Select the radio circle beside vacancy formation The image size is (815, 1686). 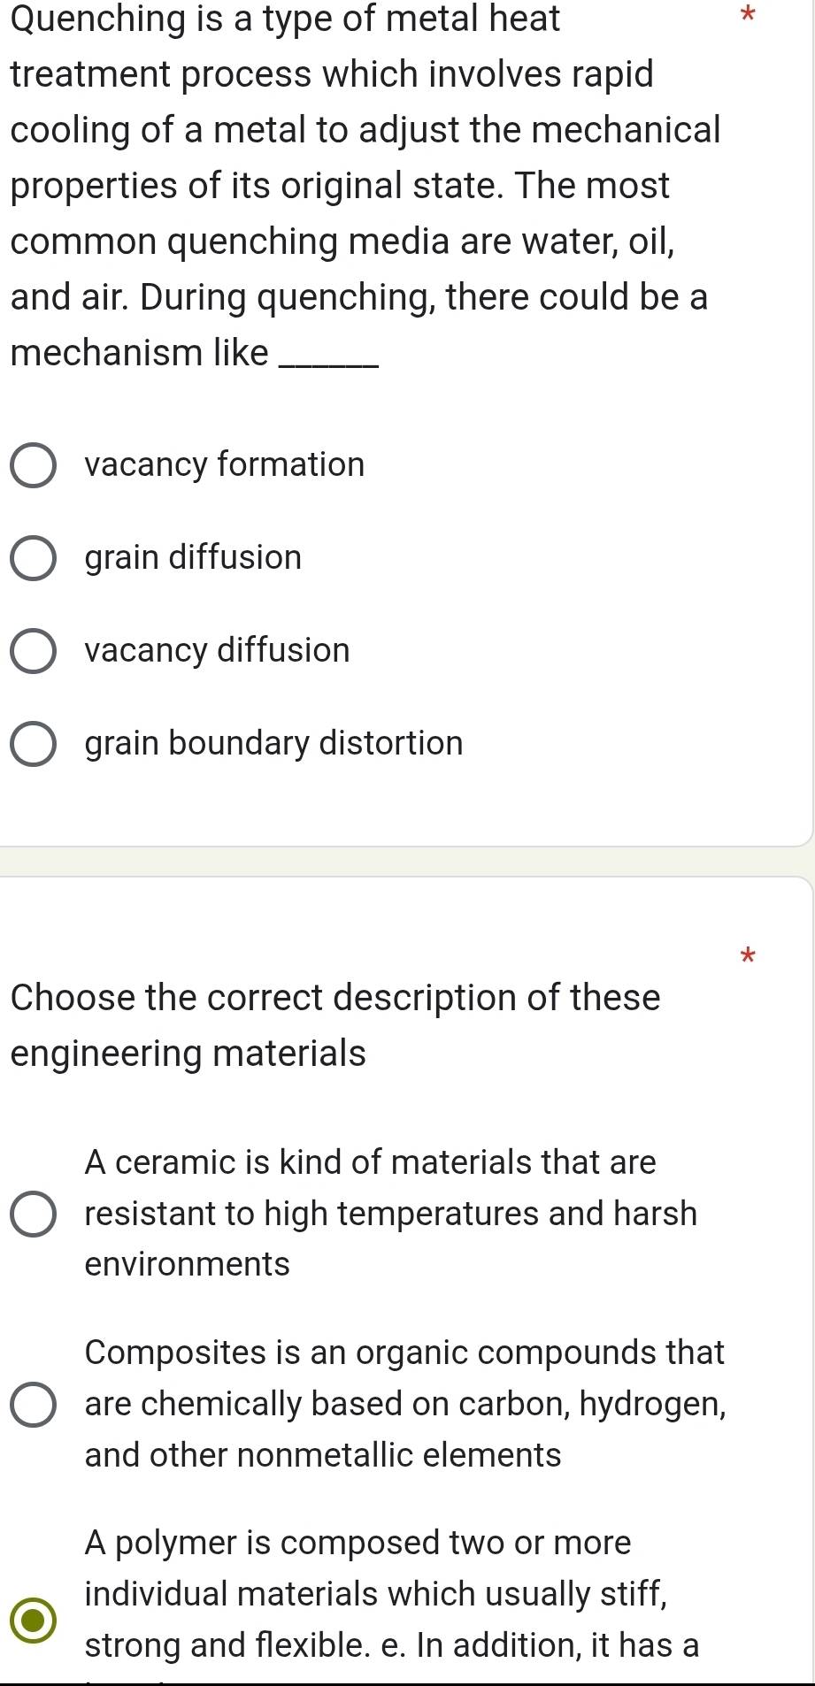point(34,465)
